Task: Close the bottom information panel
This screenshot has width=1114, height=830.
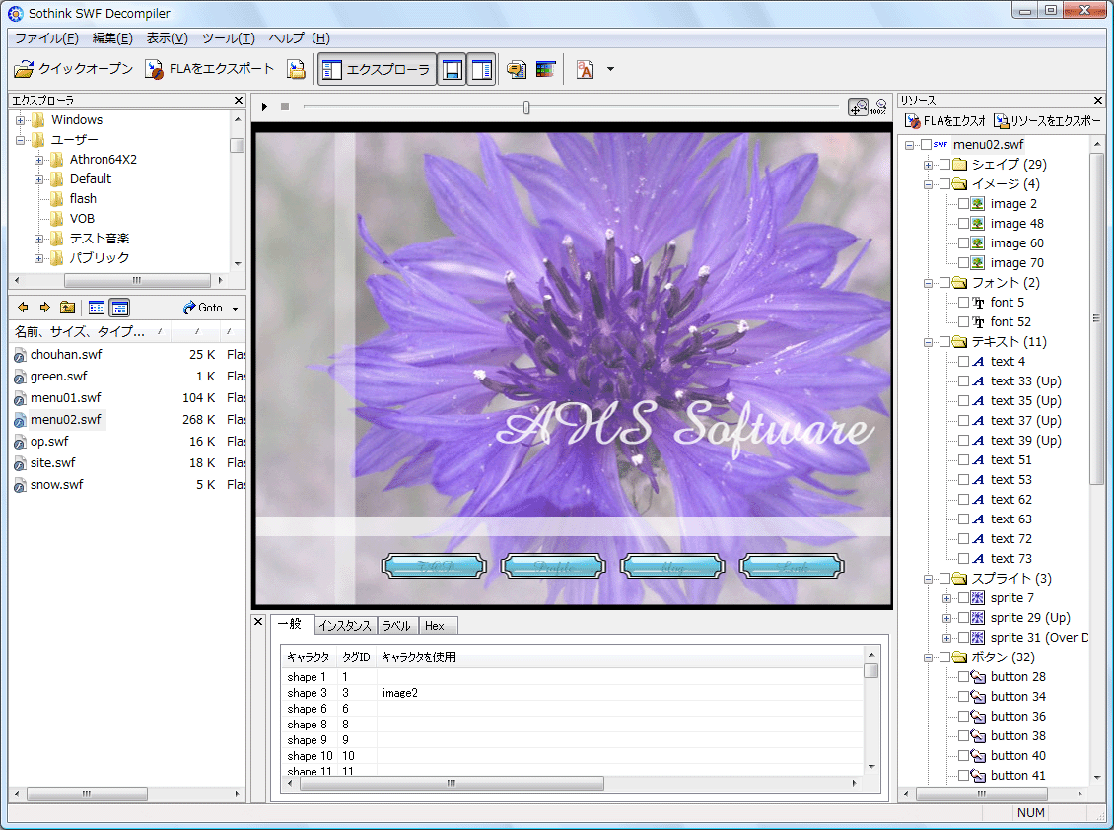Action: click(258, 622)
